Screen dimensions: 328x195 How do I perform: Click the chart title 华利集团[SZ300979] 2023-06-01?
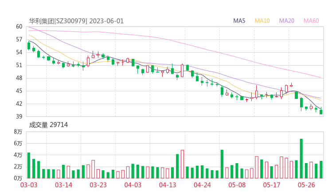pos(76,21)
